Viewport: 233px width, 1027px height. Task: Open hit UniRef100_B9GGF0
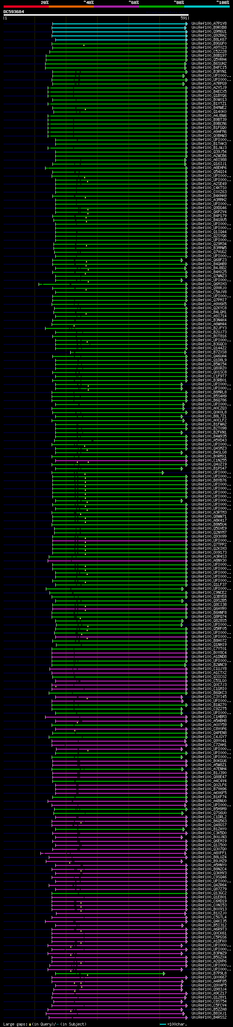209,43
